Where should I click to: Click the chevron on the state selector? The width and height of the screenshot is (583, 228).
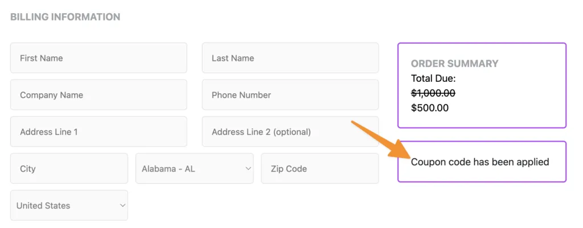coord(248,169)
